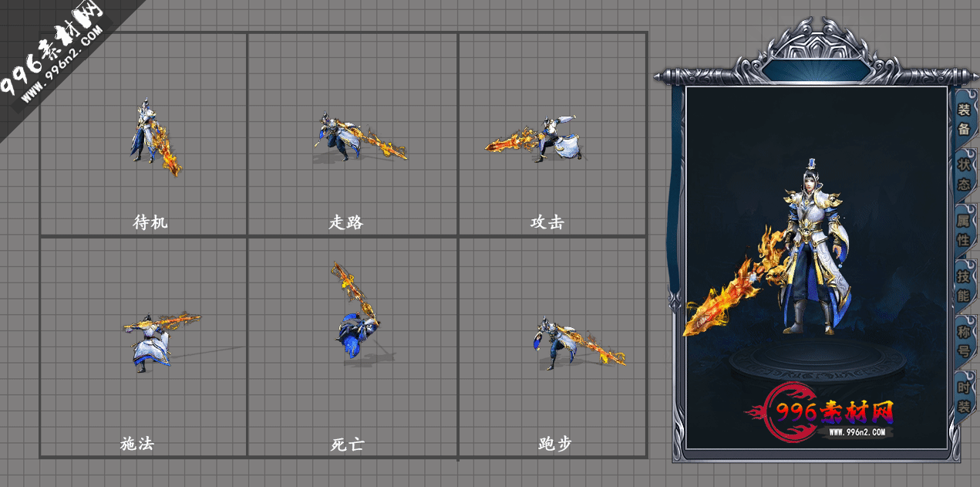980x487 pixels.
Task: Click the death animation sprite above 死亡
Action: [355, 310]
